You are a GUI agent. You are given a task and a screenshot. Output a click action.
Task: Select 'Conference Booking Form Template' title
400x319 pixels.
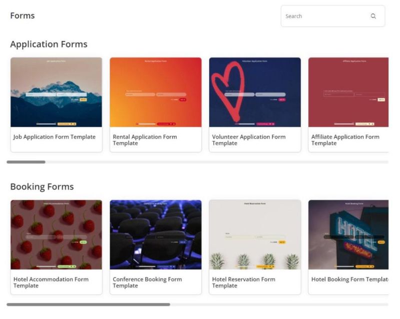click(x=147, y=282)
